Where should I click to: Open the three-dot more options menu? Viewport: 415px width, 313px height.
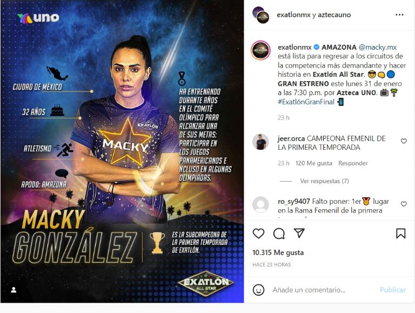pos(399,15)
